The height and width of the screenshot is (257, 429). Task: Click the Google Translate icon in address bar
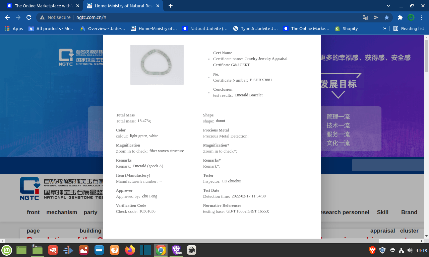365,17
